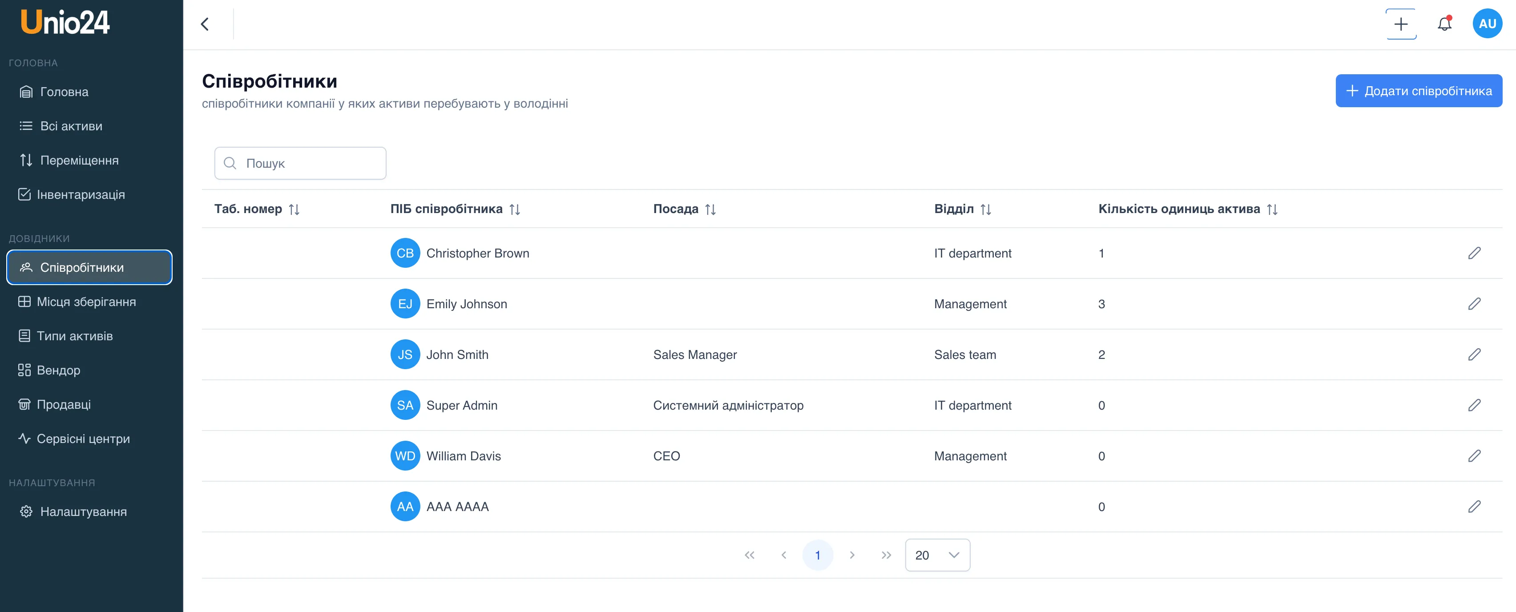1516x612 pixels.
Task: Sort by Відділ column
Action: click(x=986, y=209)
